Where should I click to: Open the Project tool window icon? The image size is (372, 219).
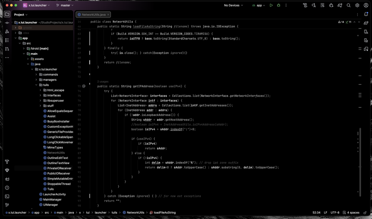point(7,14)
